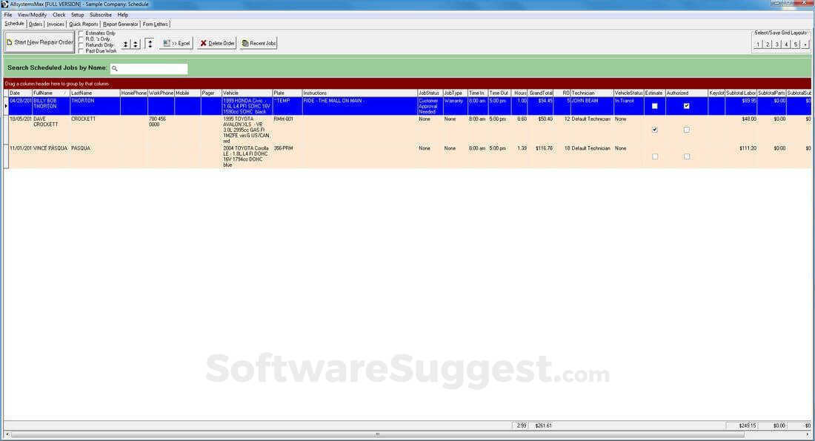This screenshot has width=815, height=441.
Task: Switch to the Form Letters tab
Action: [x=156, y=24]
